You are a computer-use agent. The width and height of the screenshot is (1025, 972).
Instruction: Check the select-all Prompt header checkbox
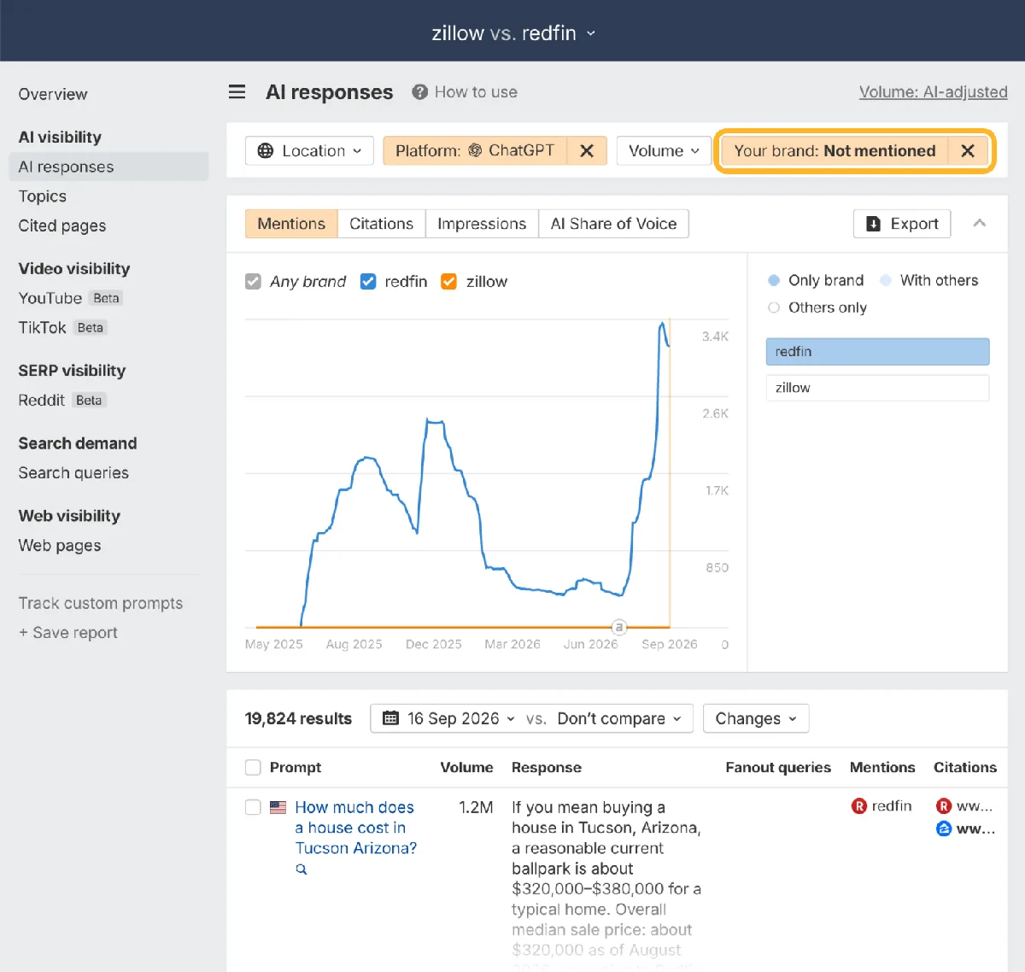click(x=253, y=767)
